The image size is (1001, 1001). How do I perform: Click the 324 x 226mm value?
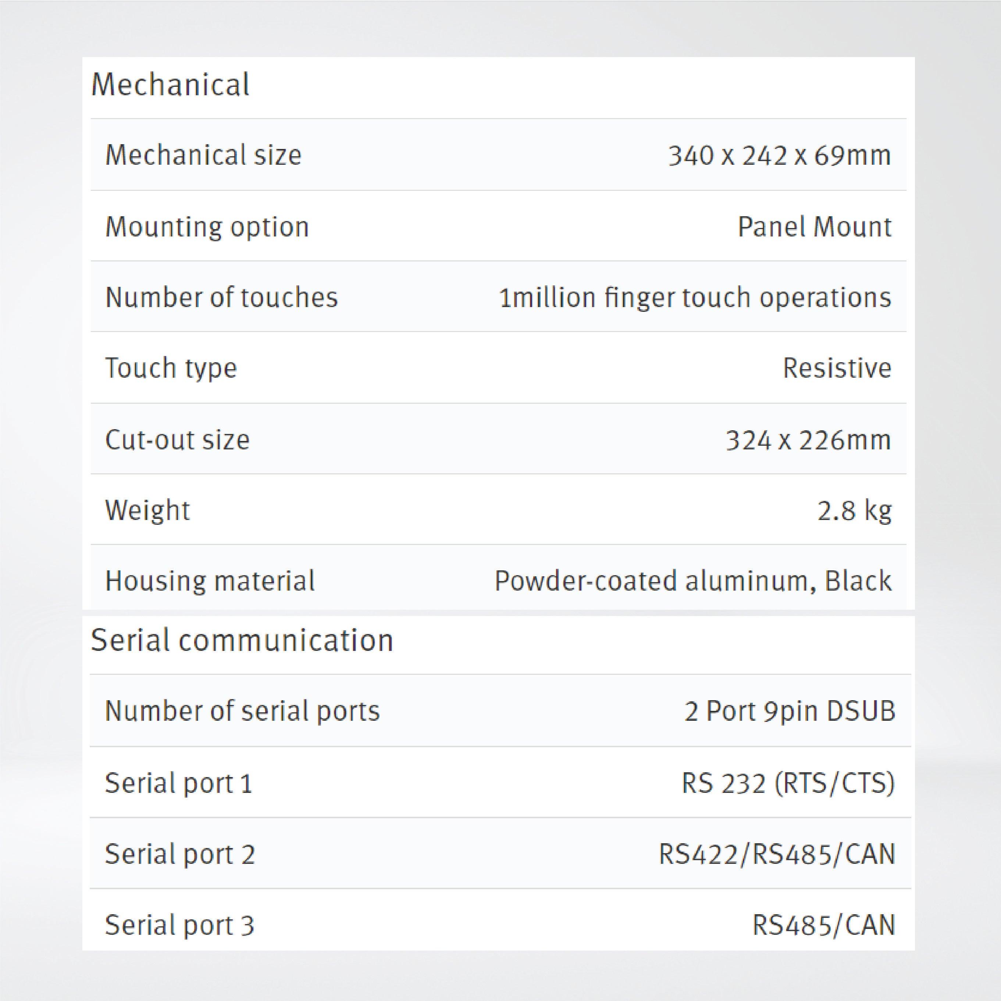[808, 439]
